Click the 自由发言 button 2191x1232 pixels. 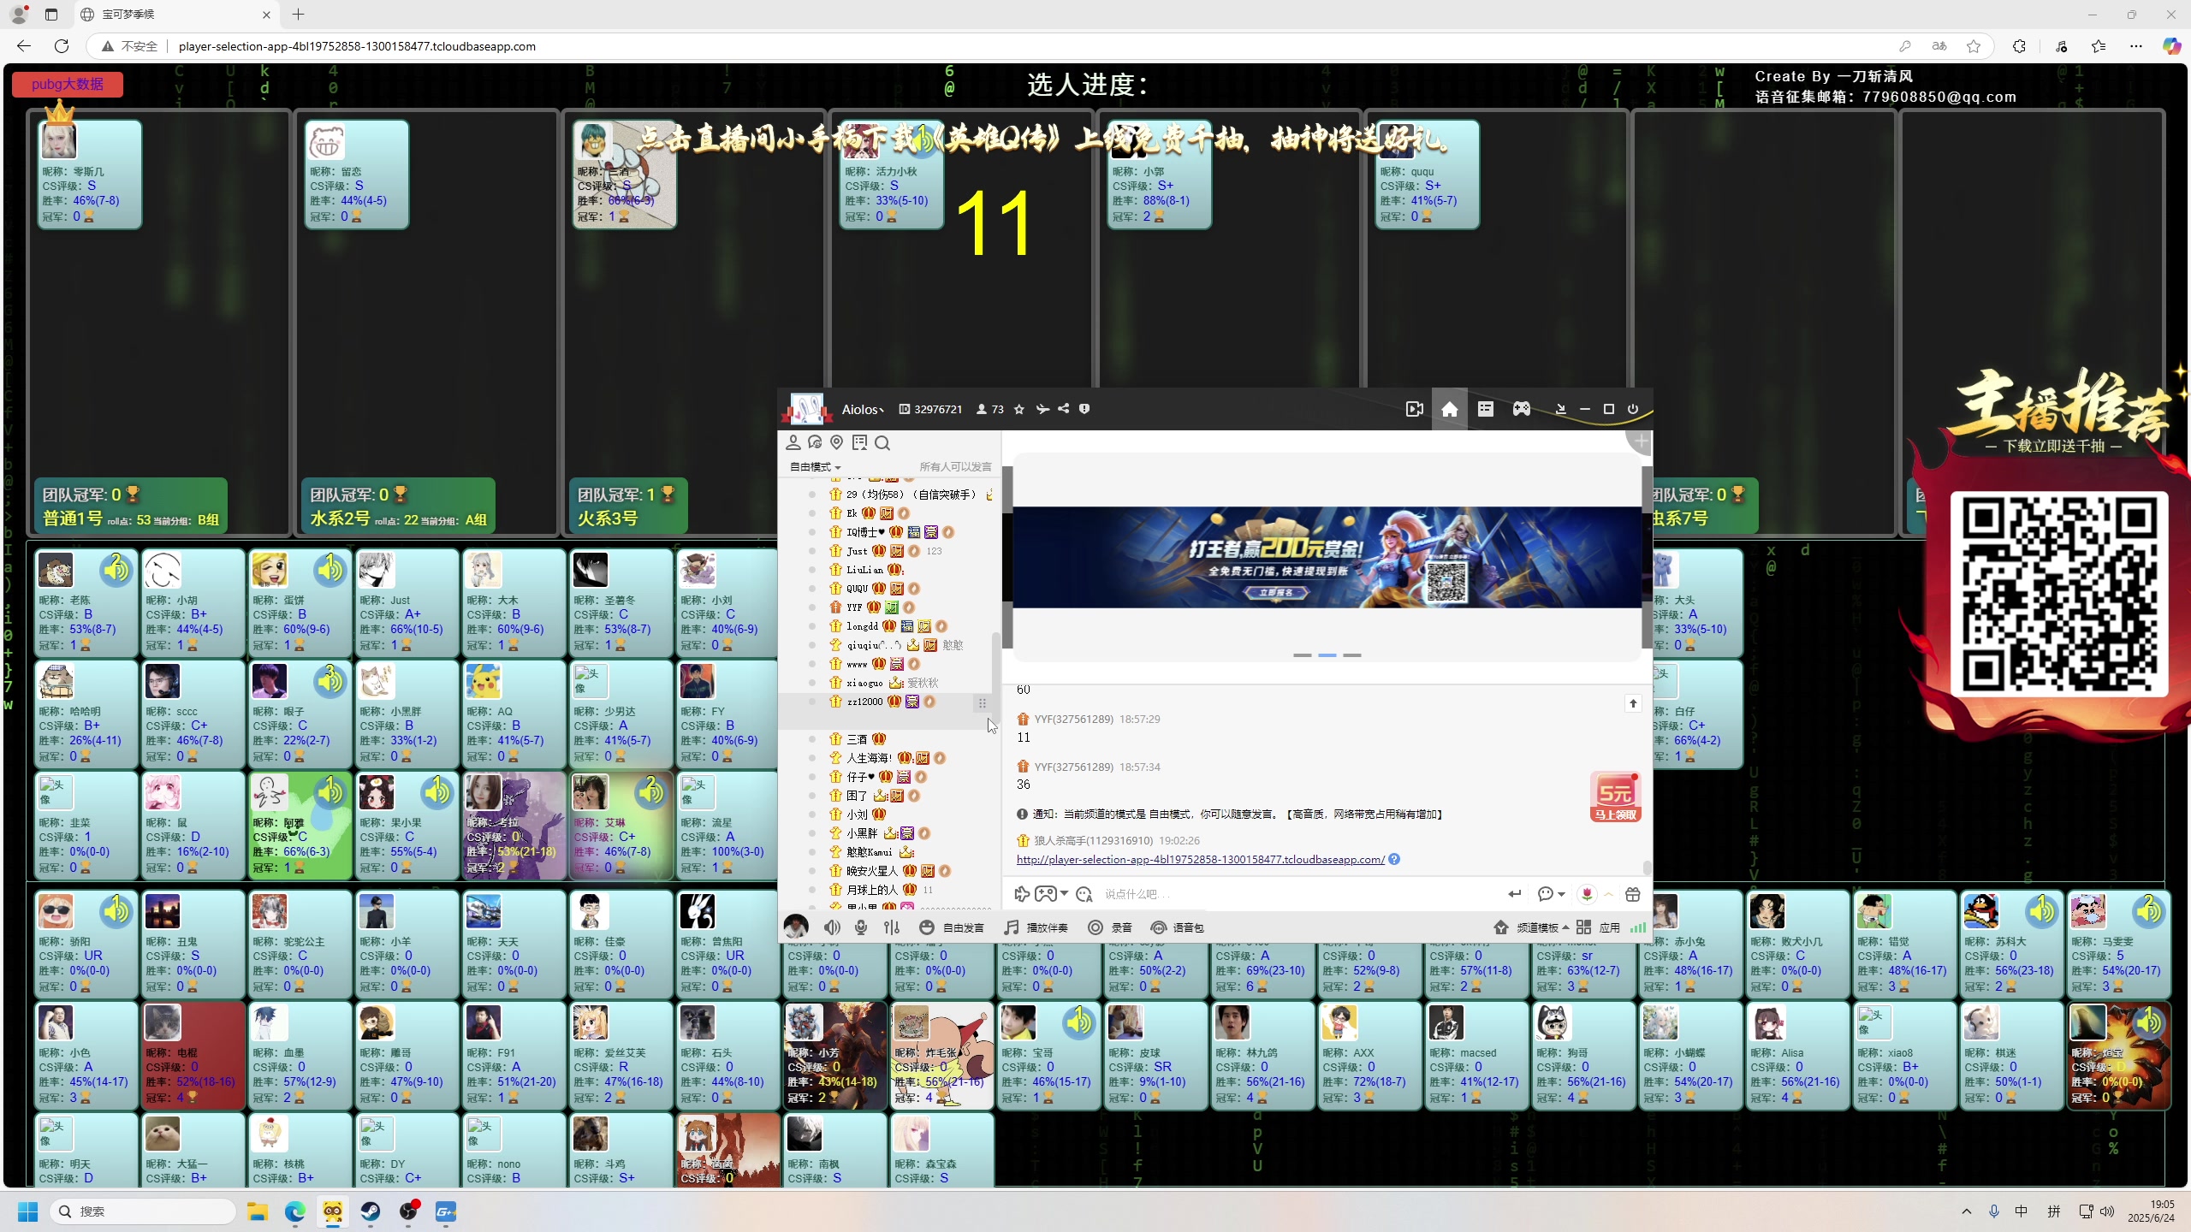(953, 927)
